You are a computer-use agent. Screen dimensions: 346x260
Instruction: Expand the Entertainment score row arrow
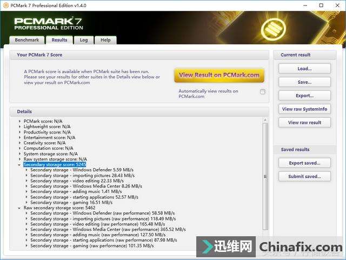pos(19,137)
